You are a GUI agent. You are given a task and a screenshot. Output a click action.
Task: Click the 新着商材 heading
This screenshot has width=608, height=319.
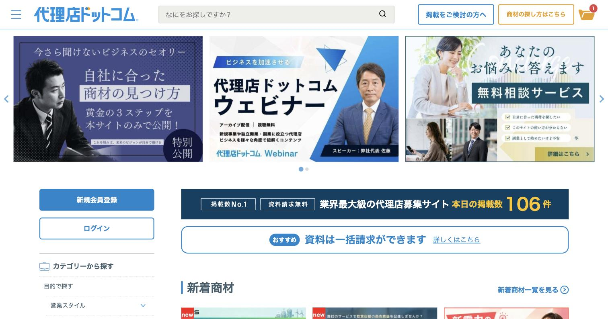(210, 288)
